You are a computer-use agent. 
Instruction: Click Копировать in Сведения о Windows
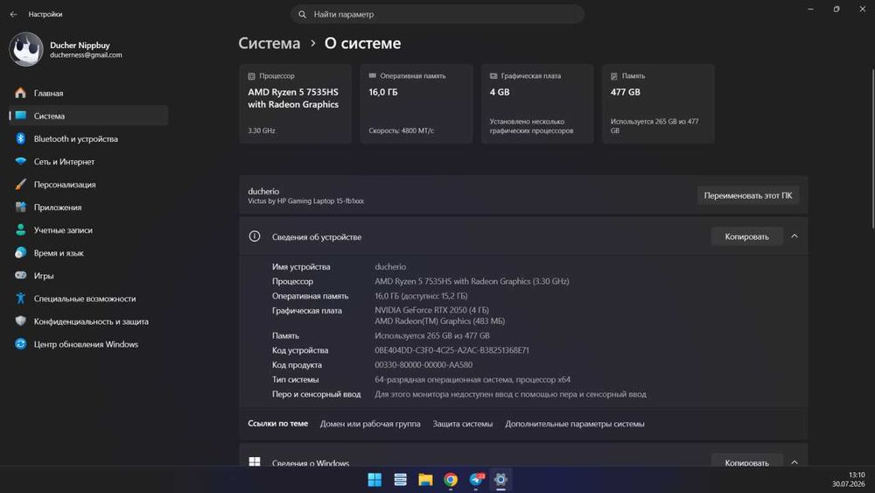pos(746,461)
